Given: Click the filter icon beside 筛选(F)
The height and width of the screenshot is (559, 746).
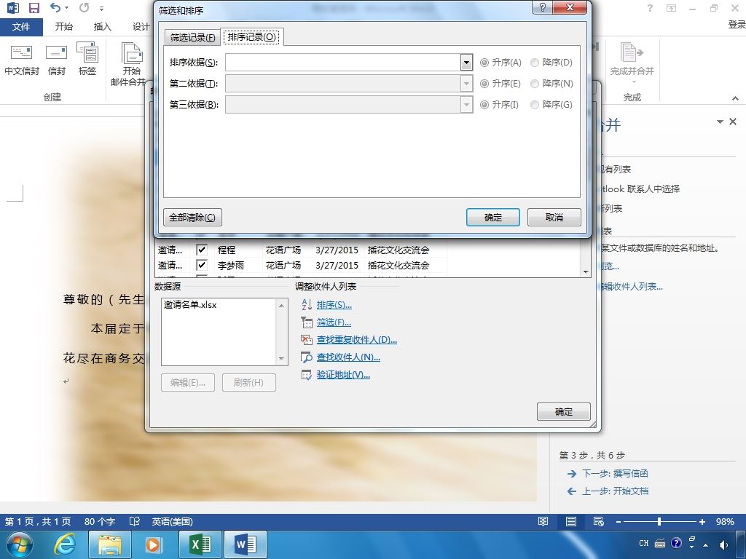Looking at the screenshot, I should coord(307,322).
